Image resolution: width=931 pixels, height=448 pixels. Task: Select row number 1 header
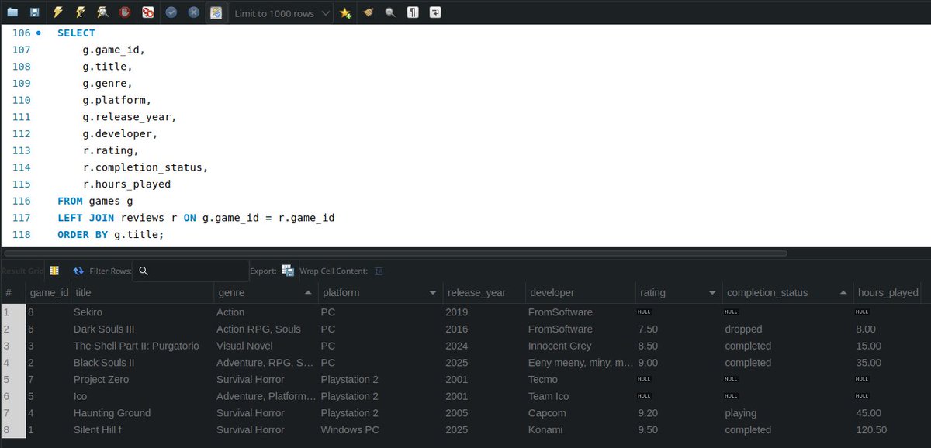tap(13, 312)
